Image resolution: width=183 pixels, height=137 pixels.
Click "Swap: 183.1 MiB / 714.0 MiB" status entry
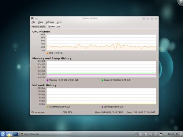click(141, 112)
